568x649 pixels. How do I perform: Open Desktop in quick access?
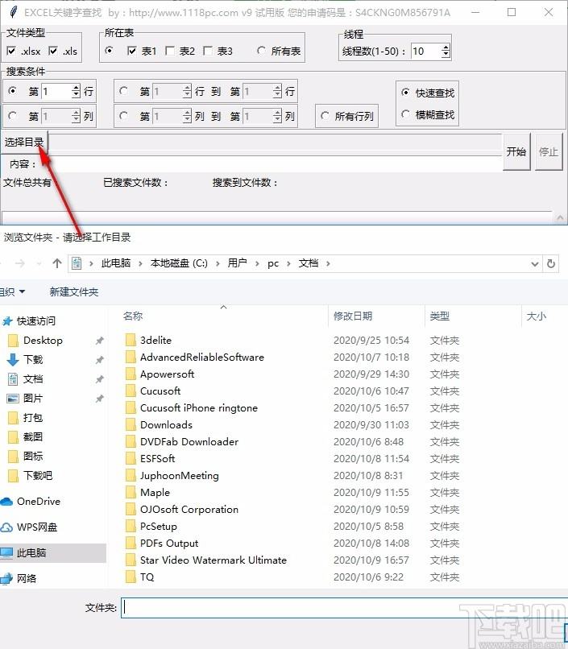pyautogui.click(x=43, y=341)
